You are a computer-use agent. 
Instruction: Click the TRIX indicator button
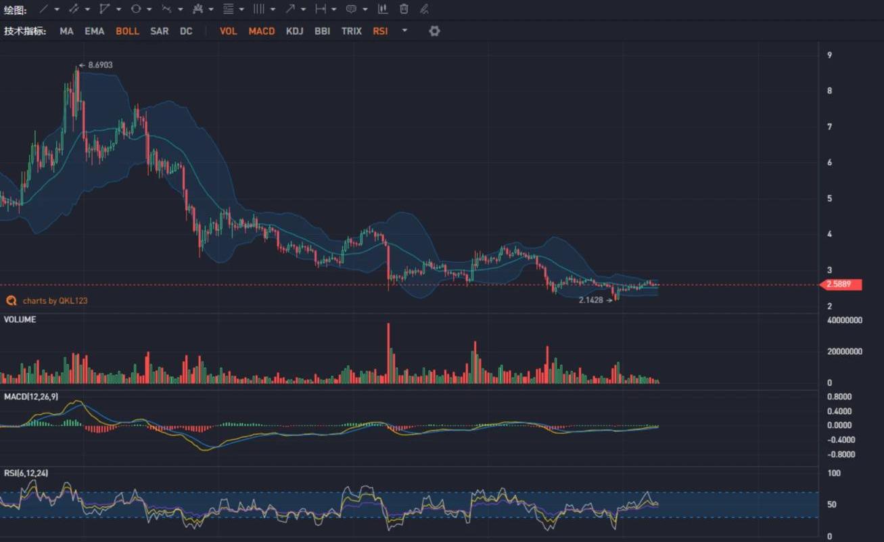(351, 31)
